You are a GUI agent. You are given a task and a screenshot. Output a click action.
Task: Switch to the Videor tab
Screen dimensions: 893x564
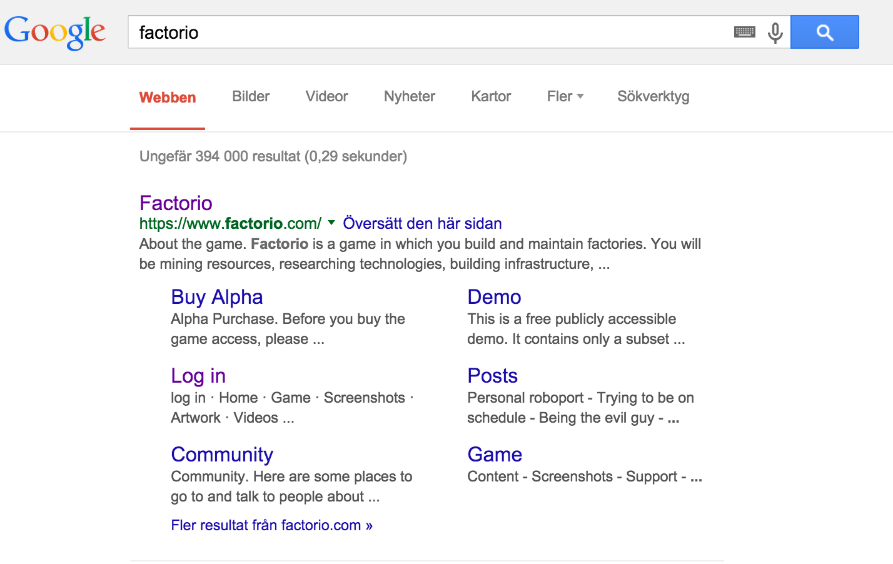[326, 96]
